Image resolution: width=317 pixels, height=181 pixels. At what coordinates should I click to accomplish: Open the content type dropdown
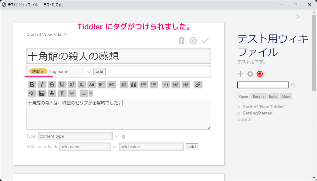117,136
